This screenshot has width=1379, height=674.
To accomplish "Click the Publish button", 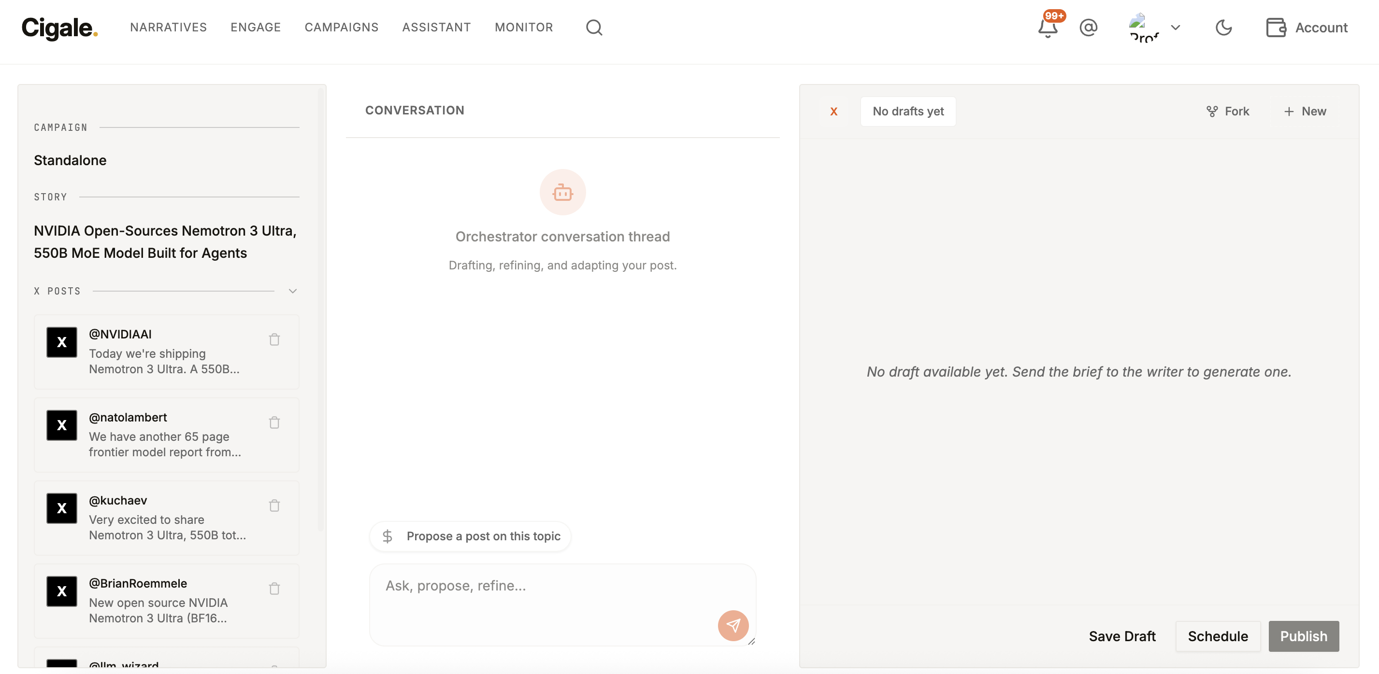I will coord(1303,636).
